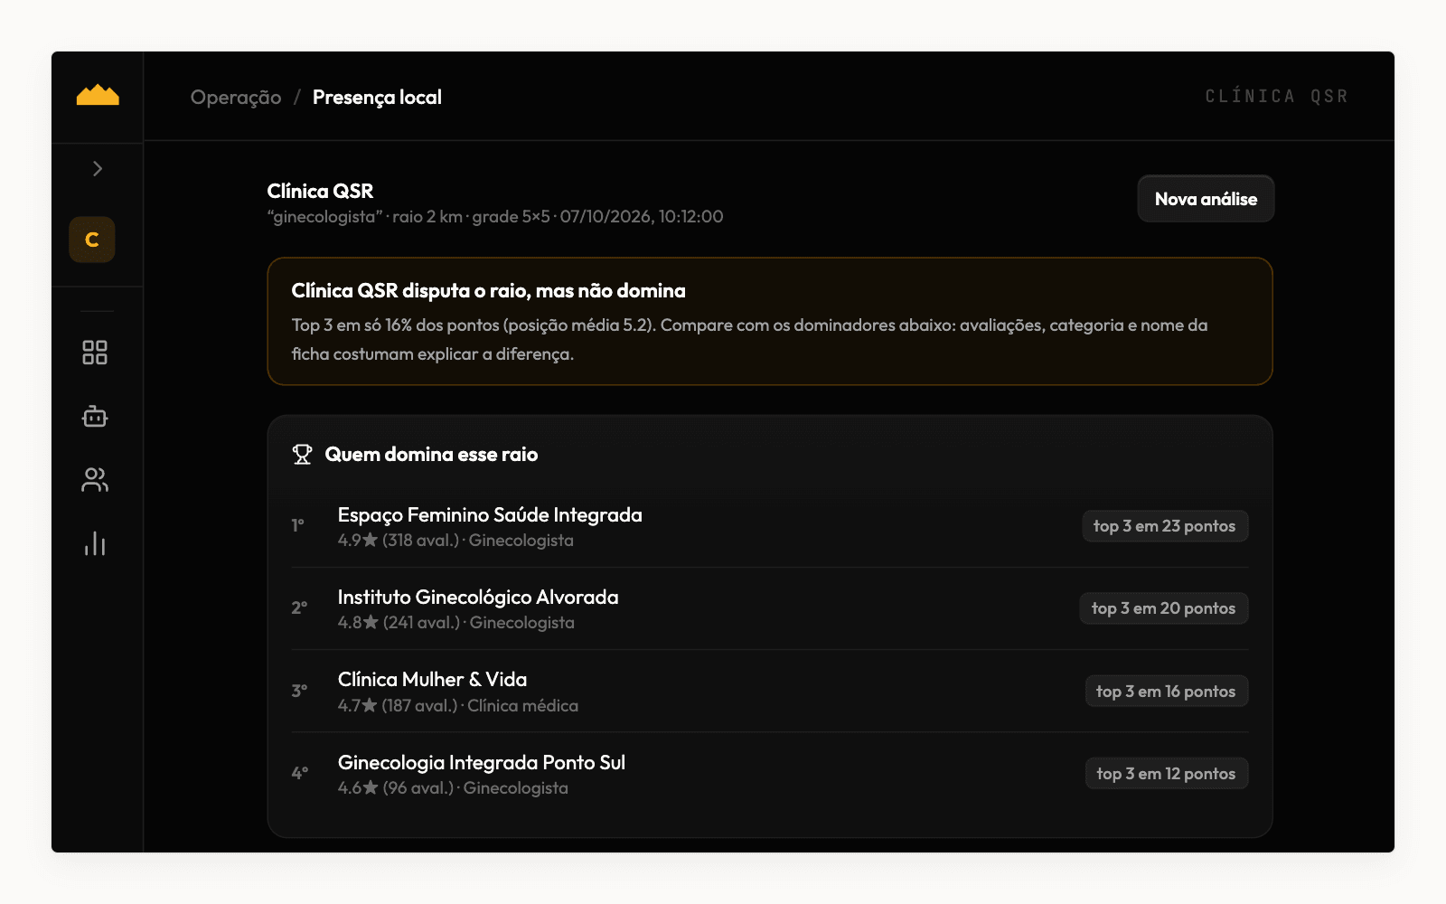The width and height of the screenshot is (1446, 904).
Task: Click the Presença local breadcrumb
Action: [377, 98]
